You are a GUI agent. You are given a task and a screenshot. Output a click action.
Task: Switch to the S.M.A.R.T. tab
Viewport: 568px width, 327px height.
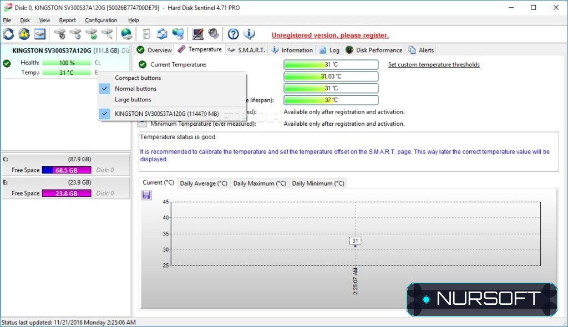[247, 50]
